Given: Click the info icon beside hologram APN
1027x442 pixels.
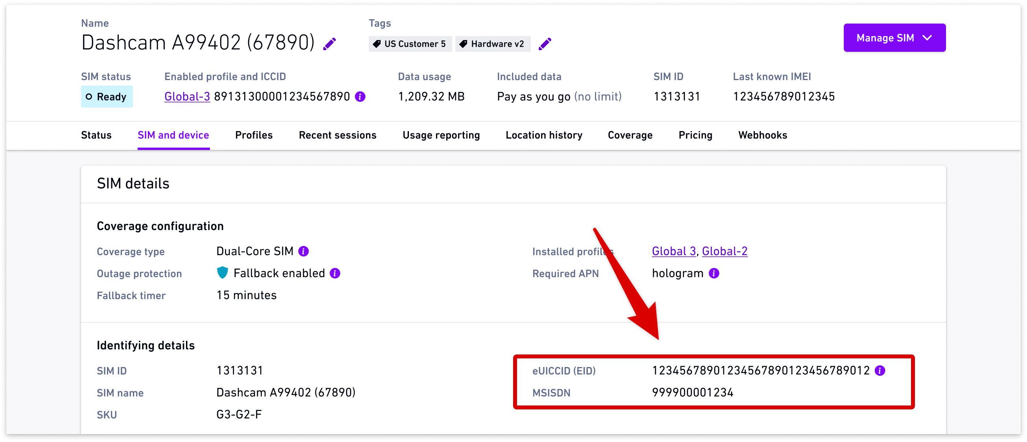Looking at the screenshot, I should coord(714,273).
